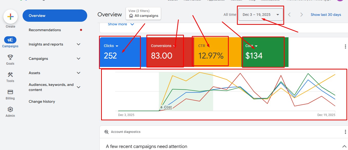Go to previous date range arrow
Screen dimensions: 348x150
(x=289, y=15)
